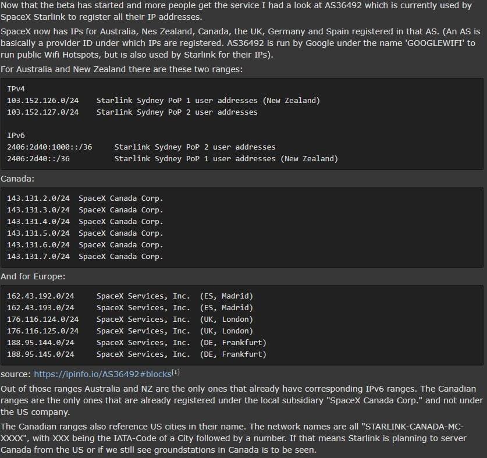The image size is (487, 458).
Task: Click the 2406:2d40::/36 IPv6 range
Action: pyautogui.click(x=38, y=159)
